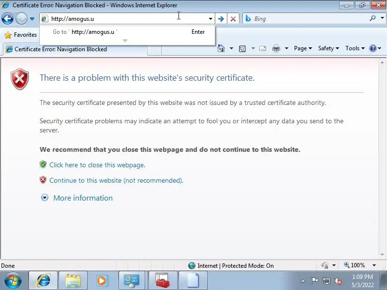This screenshot has width=387, height=290.
Task: Open the feeds dropdown arrow
Action: pyautogui.click(x=253, y=48)
